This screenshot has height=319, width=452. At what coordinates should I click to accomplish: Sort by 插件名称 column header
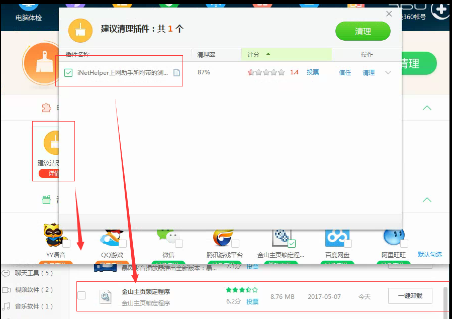pyautogui.click(x=125, y=54)
